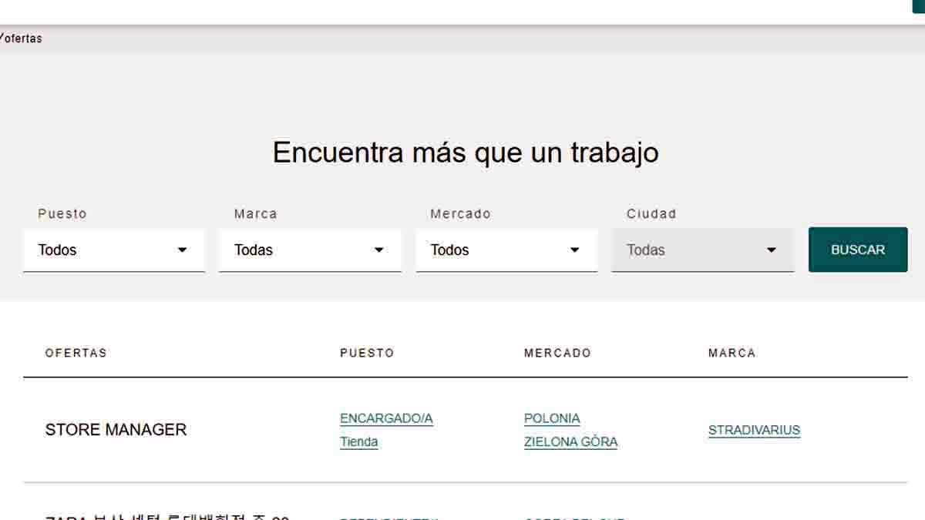925x520 pixels.
Task: Click the arrow icon in the Puesto filter
Action: pos(182,250)
